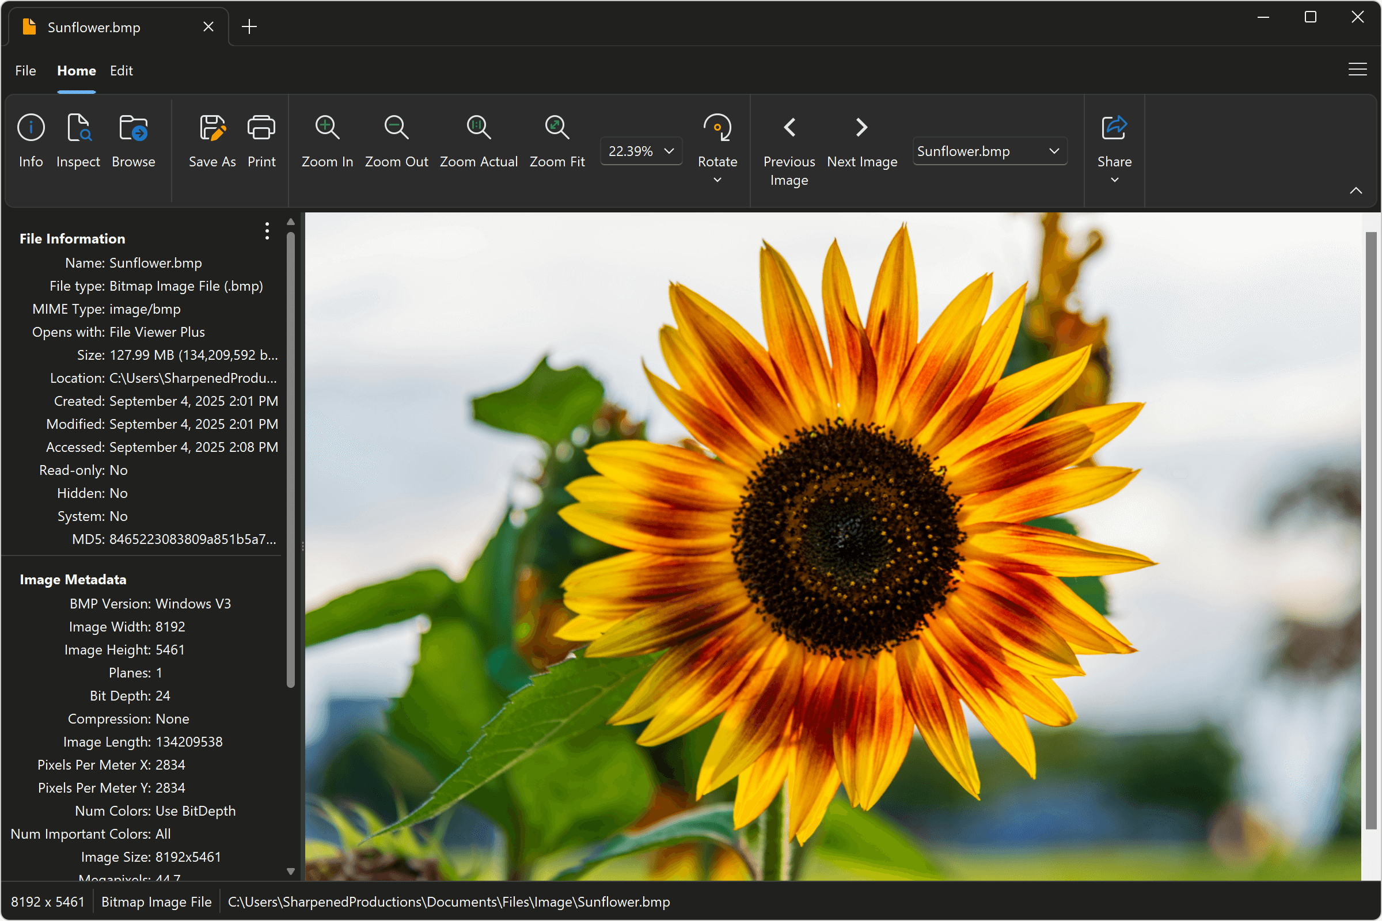
Task: Switch to the Edit tab
Action: pos(121,70)
